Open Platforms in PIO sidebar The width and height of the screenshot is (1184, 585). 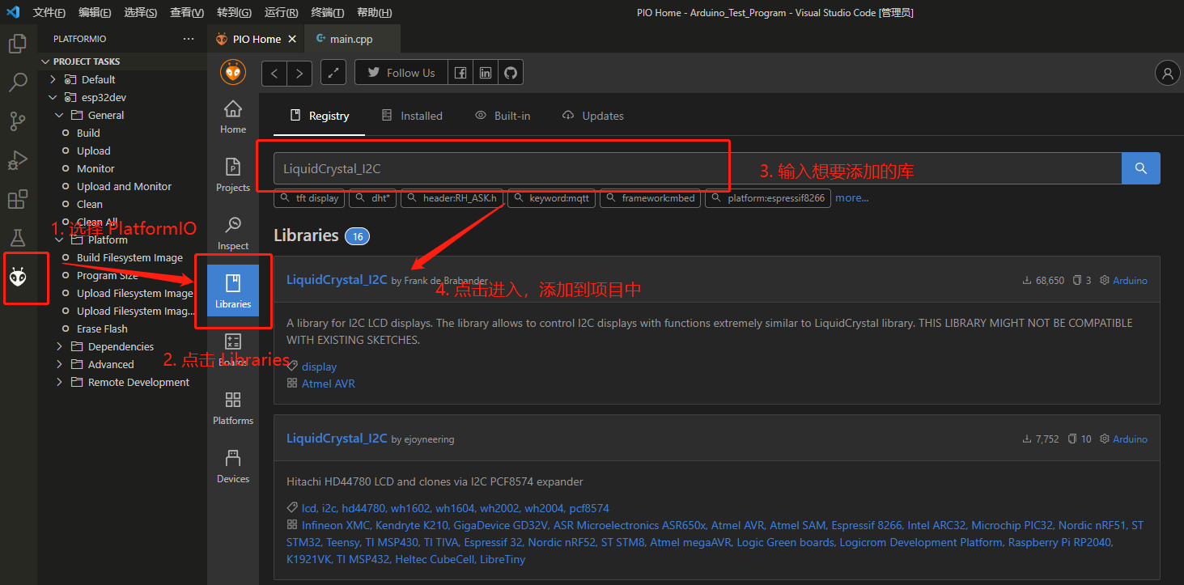click(x=233, y=408)
